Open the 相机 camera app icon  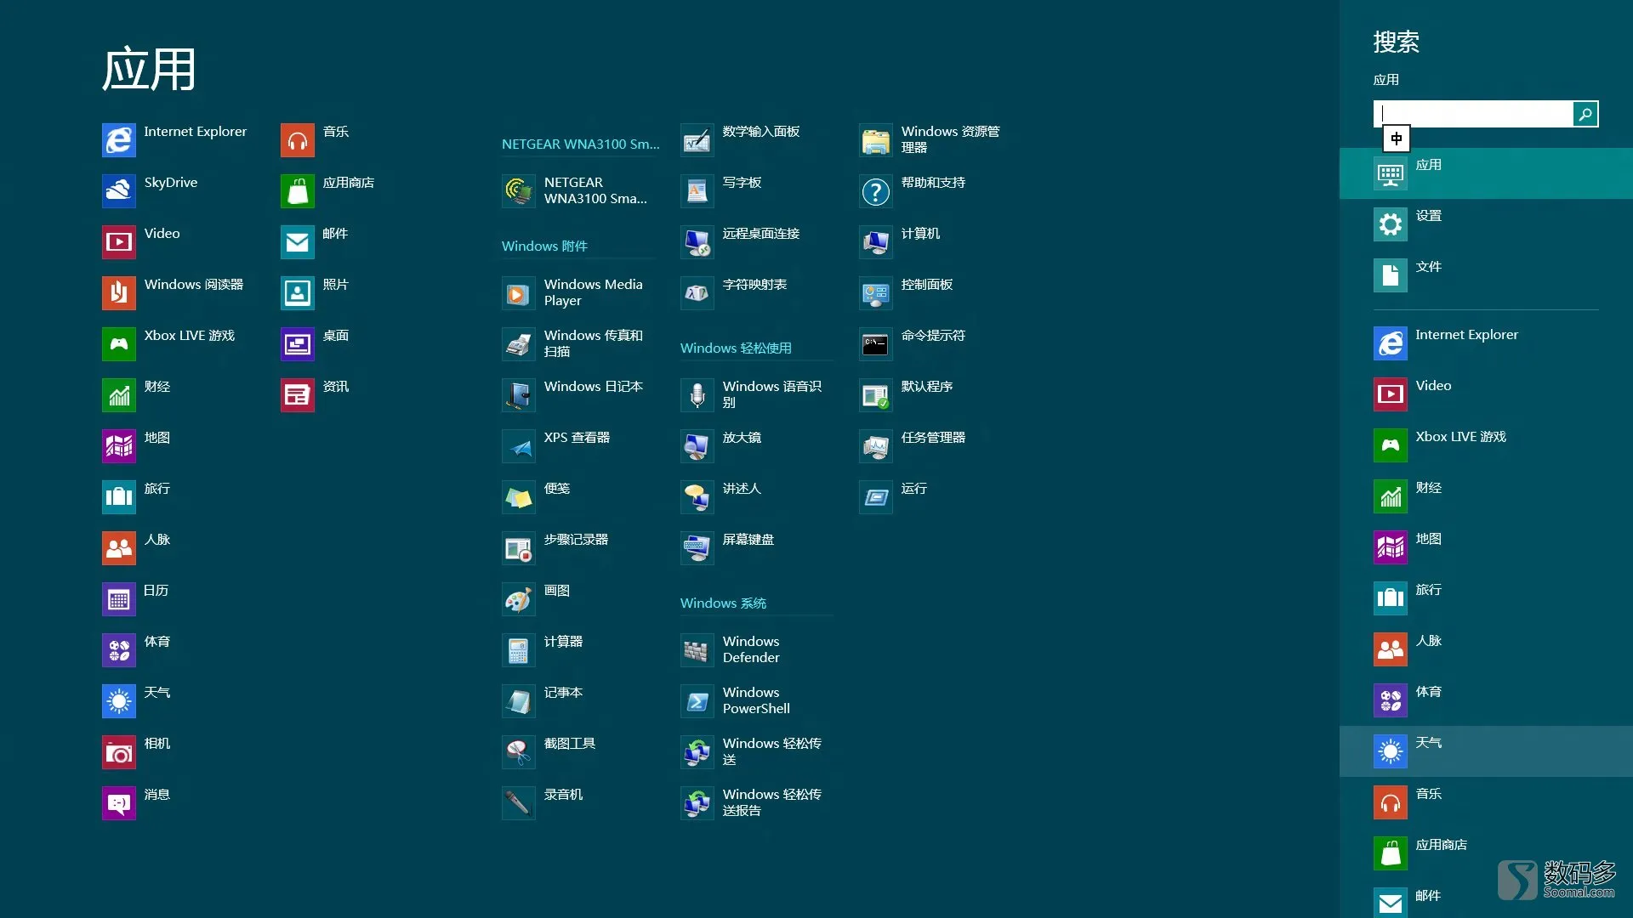[x=119, y=752]
